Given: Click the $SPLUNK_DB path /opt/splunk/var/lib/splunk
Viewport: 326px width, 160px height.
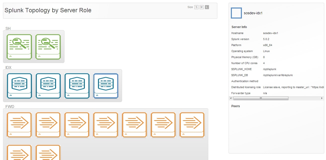Looking at the screenshot, I should 278,75.
